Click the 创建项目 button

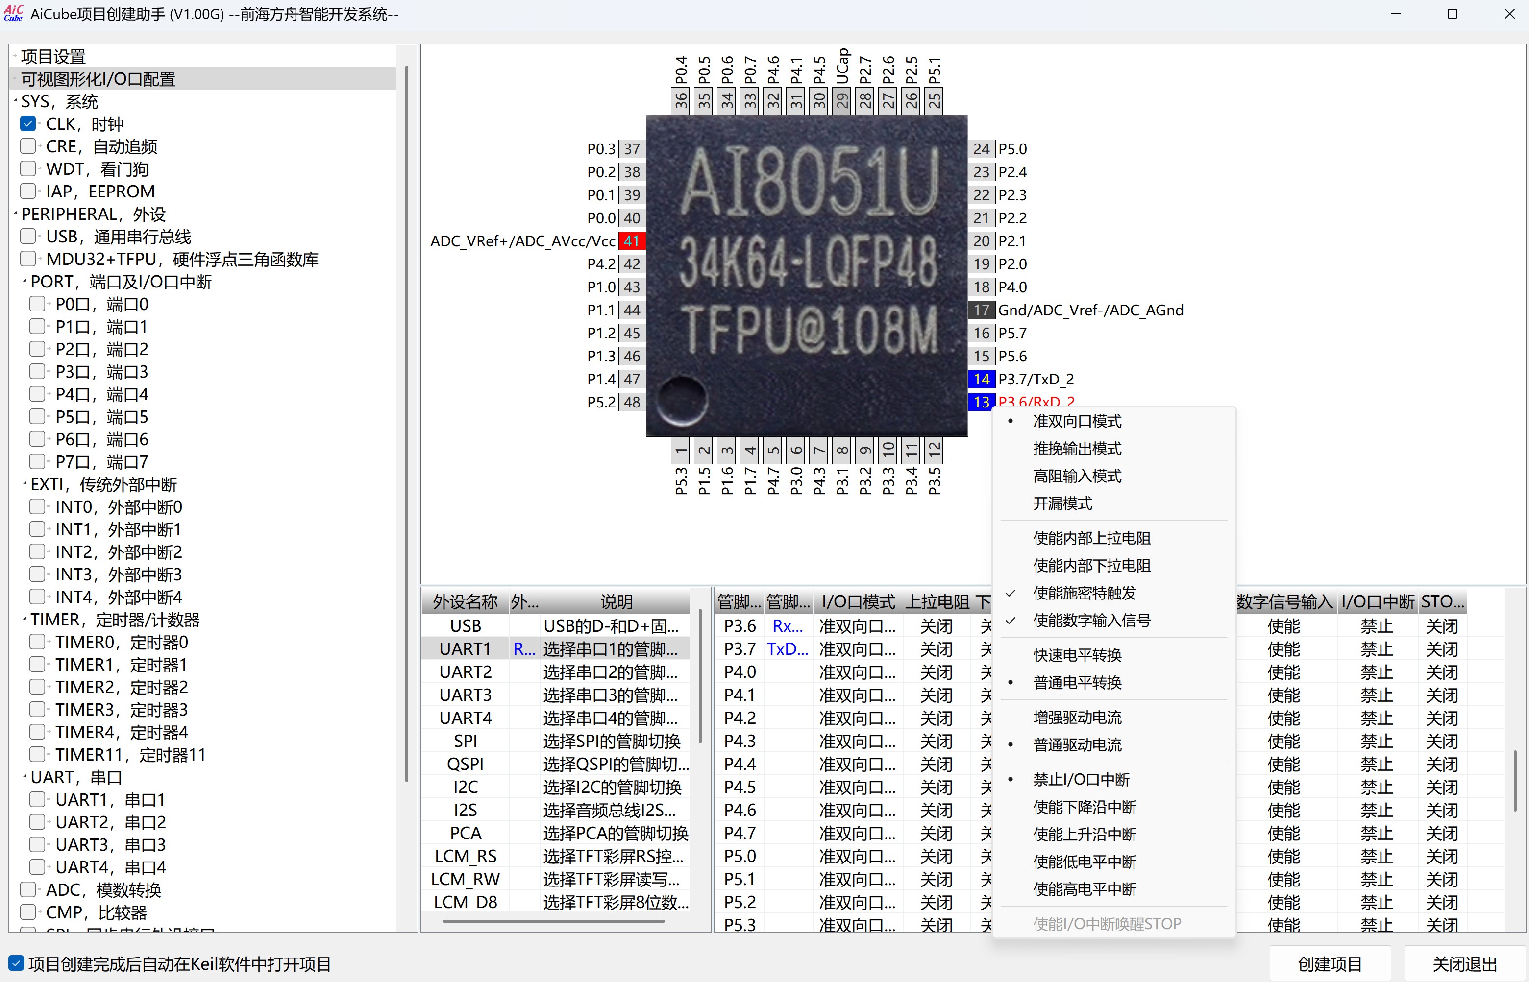1330,963
